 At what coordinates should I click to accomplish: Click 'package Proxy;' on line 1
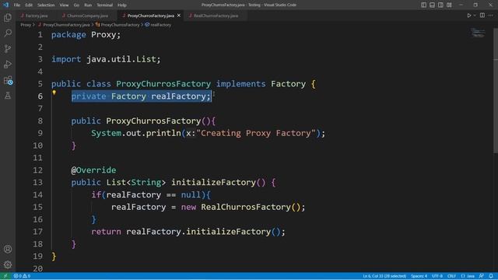pos(86,34)
